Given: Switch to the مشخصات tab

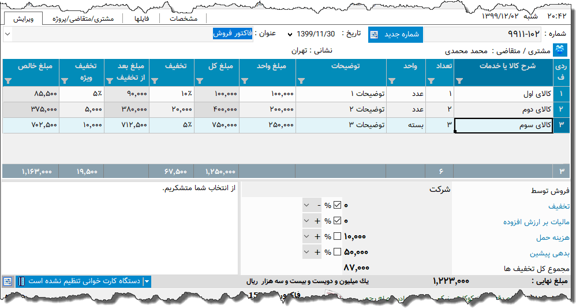Looking at the screenshot, I should [184, 18].
